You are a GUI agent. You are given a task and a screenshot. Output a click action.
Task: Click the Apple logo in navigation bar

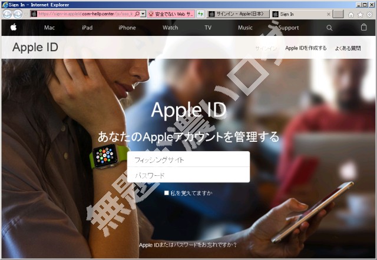click(x=14, y=27)
